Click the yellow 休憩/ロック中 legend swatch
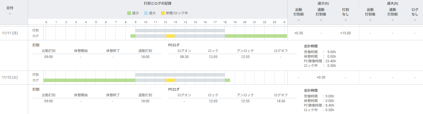423x114 pixels. (x=163, y=13)
